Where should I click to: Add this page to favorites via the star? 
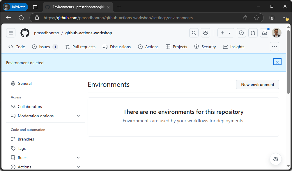256,17
